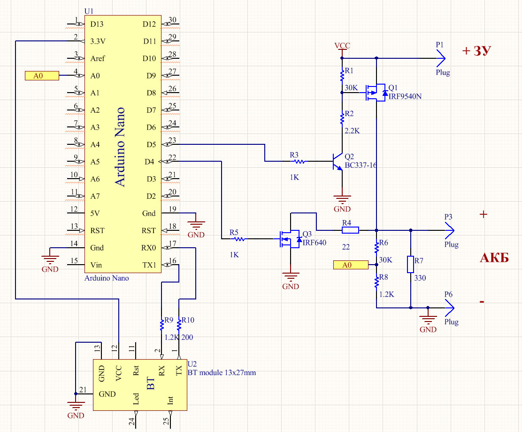Click the 1K value under R5
The width and height of the screenshot is (522, 432).
(234, 255)
